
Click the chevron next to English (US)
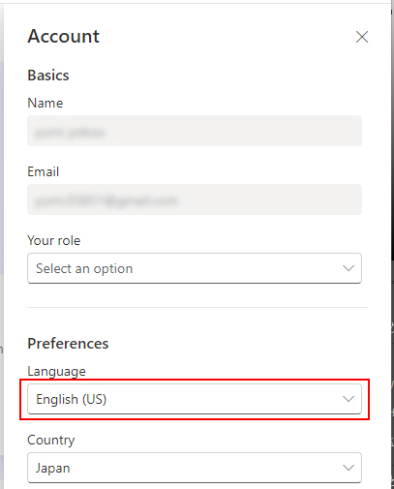(x=349, y=399)
